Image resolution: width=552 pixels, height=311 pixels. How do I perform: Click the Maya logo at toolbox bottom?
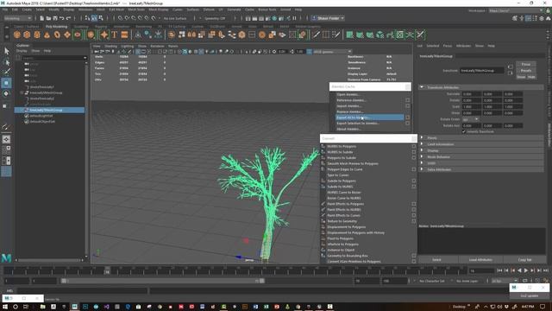tap(6, 257)
